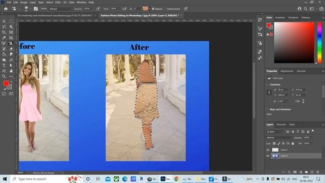Open the Edit Toolbar three-dots icon
The width and height of the screenshot is (325, 183).
[11, 76]
